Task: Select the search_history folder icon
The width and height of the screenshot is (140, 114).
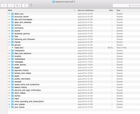Action: (12, 87)
